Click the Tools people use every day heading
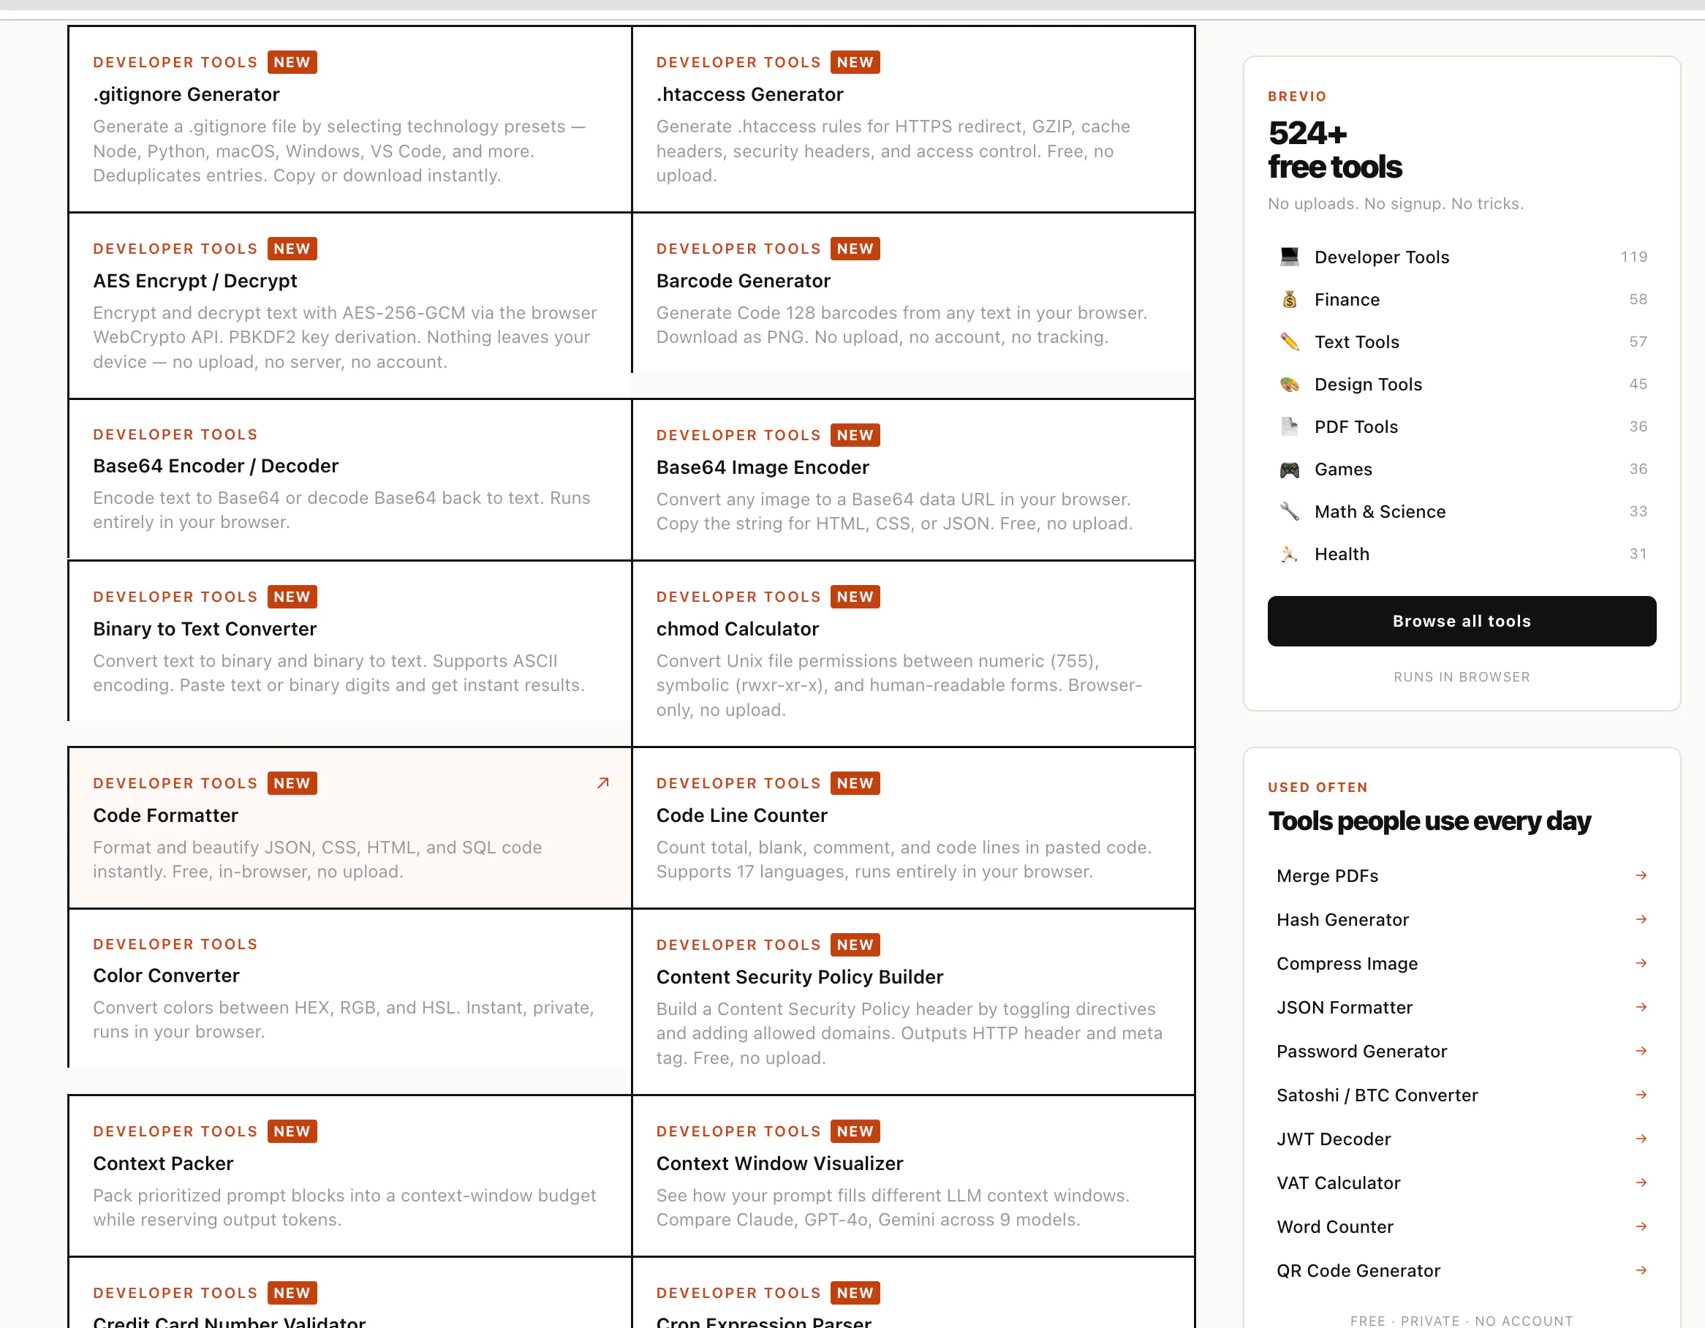This screenshot has width=1705, height=1328. pos(1429,821)
